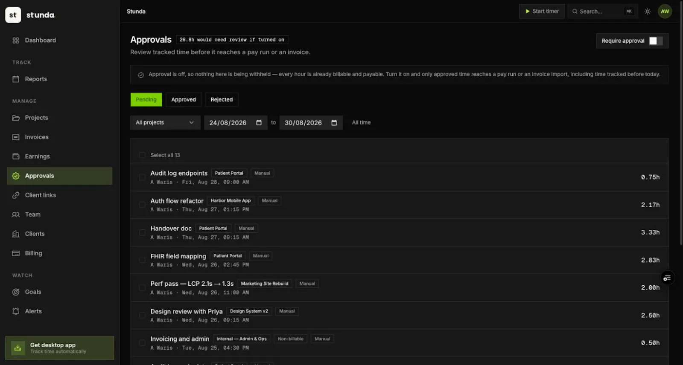Check the Select all 13 checkbox

(142, 155)
